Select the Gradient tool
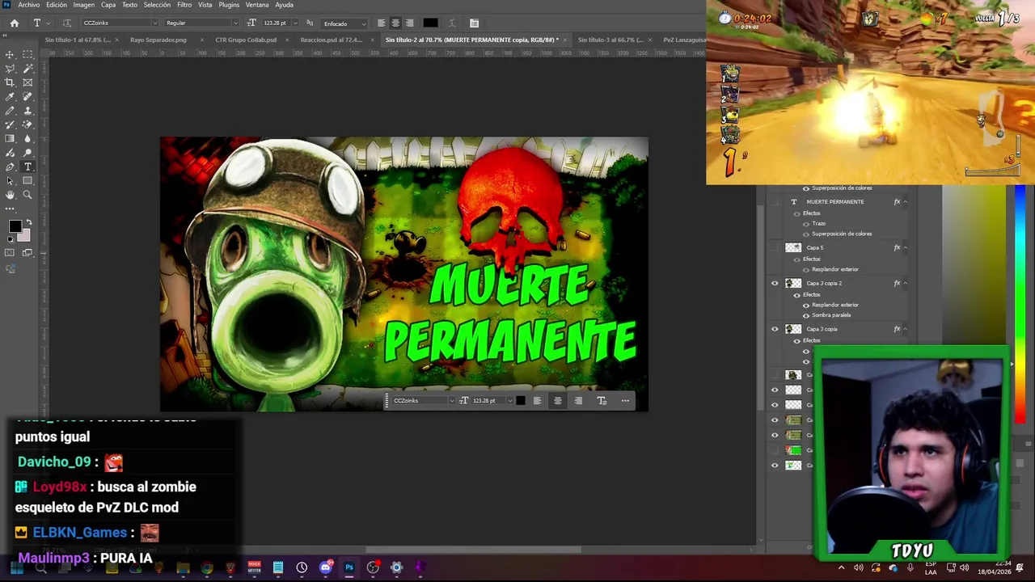This screenshot has height=582, width=1035. pos(10,138)
